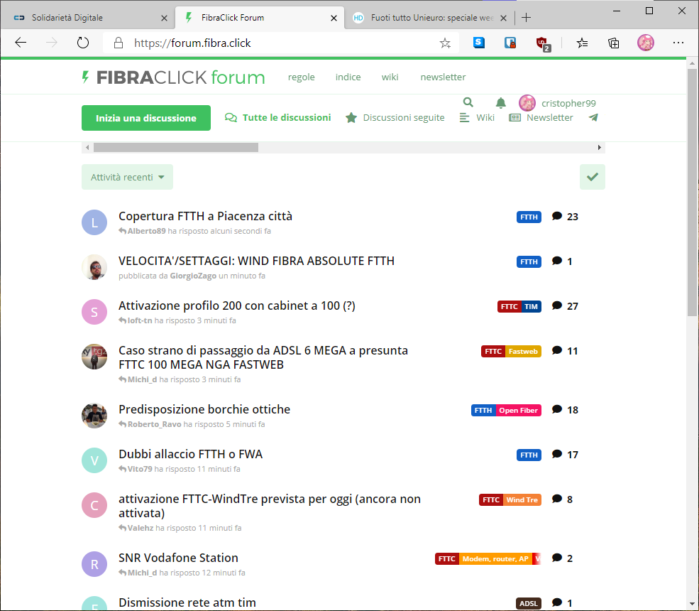Click Alberto89 username in first thread
Viewport: 699px width, 611px height.
tap(146, 231)
